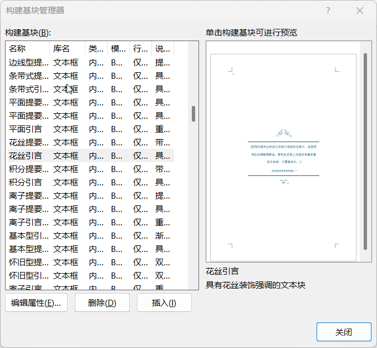Click the 关闭 button
The image size is (377, 348).
(344, 332)
